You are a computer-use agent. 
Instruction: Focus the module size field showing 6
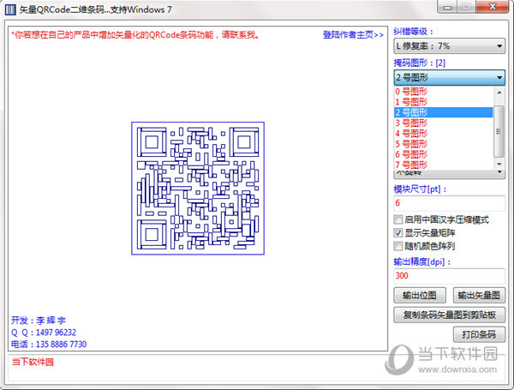(449, 203)
